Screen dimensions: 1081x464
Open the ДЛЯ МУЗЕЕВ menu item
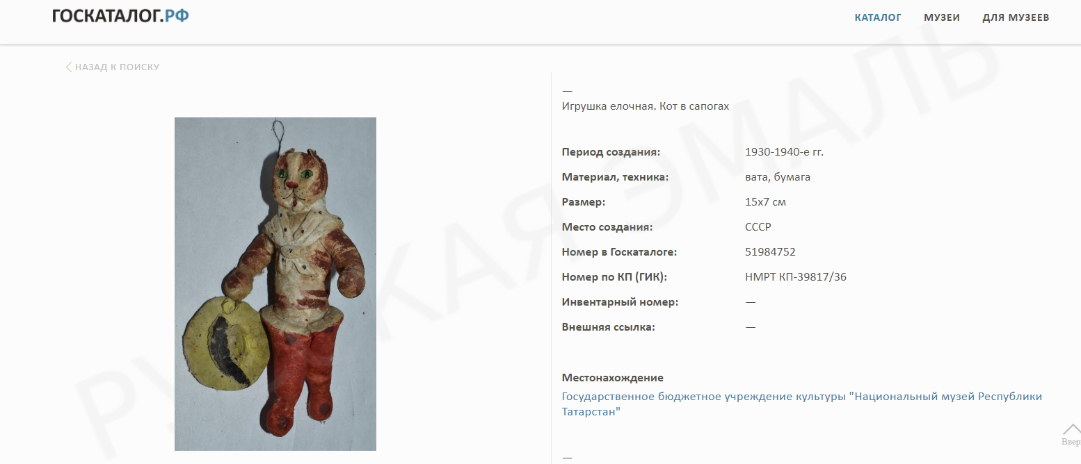coord(1016,17)
